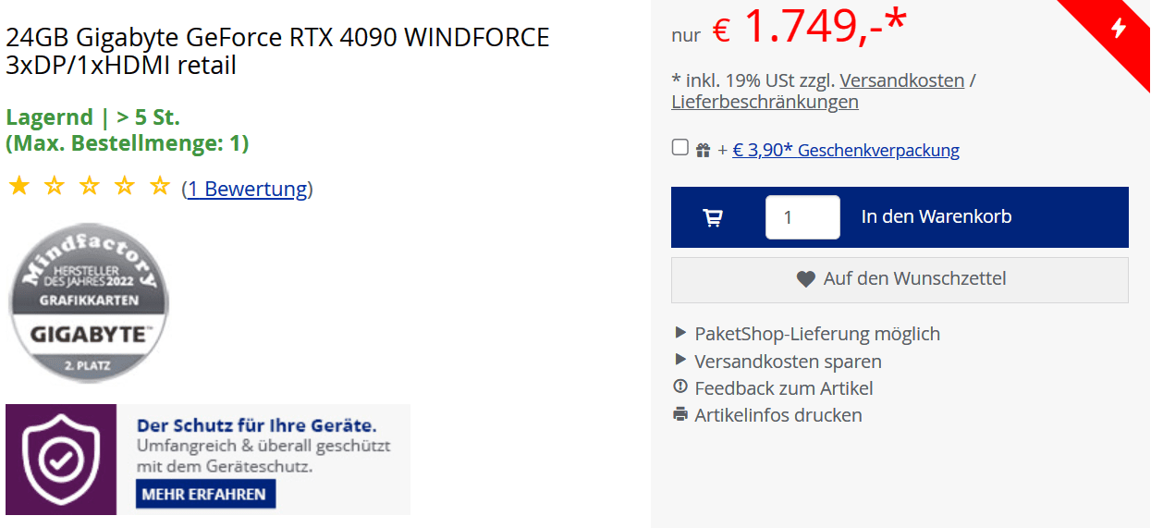Click the red lightning bolt corner badge

(x=1118, y=28)
